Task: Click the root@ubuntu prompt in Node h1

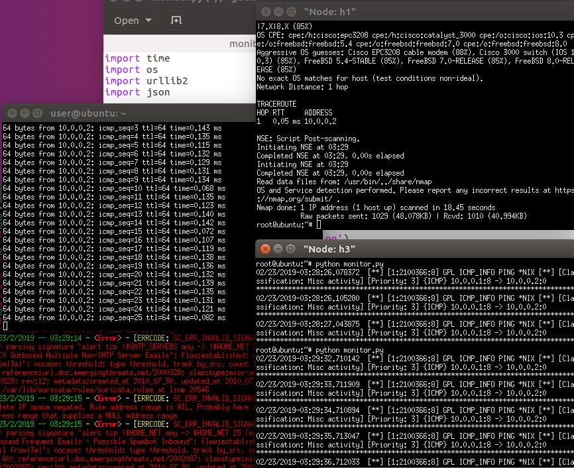Action: click(x=284, y=225)
